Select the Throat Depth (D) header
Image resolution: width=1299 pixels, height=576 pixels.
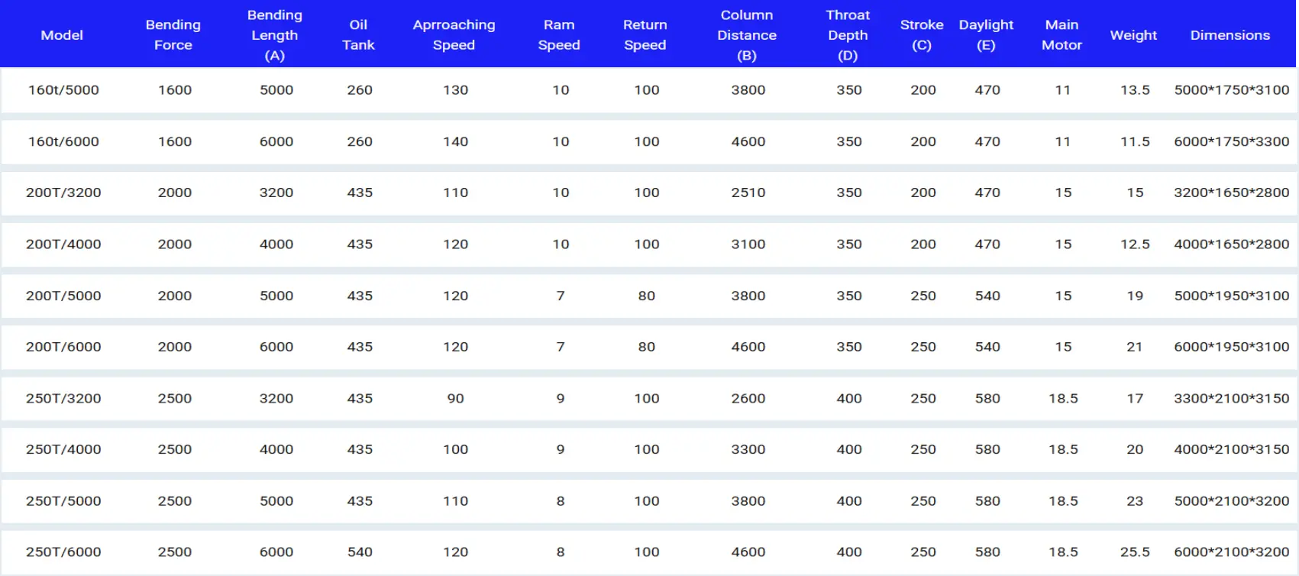848,35
